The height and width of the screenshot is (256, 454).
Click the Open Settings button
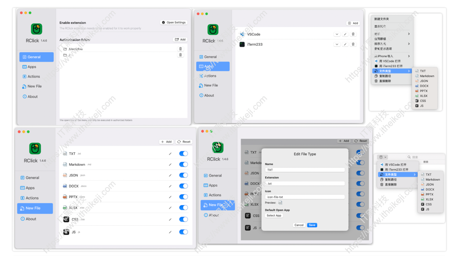point(174,23)
